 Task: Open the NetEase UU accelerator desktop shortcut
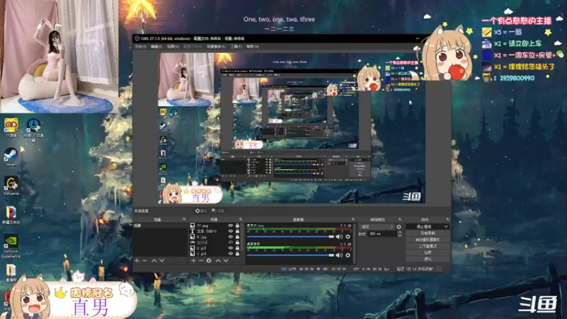coord(33,129)
